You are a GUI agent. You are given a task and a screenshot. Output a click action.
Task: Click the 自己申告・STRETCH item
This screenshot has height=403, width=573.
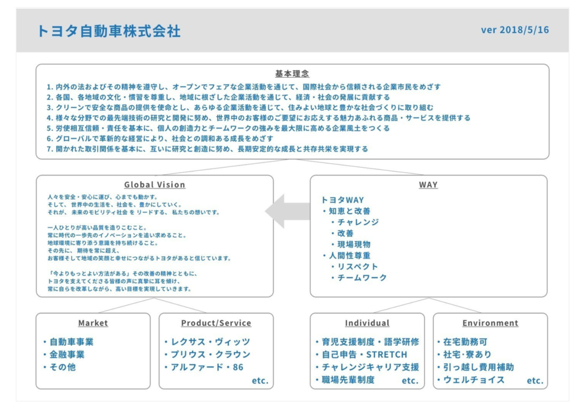361,354
